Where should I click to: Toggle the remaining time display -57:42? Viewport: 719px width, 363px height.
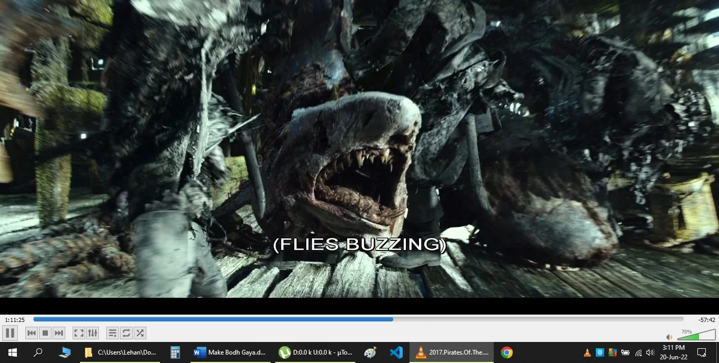click(706, 320)
